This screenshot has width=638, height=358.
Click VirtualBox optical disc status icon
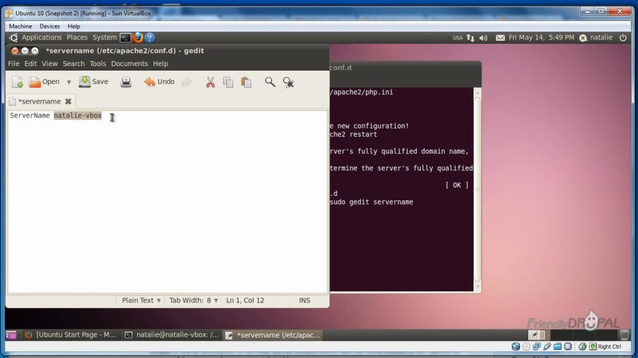(526, 347)
